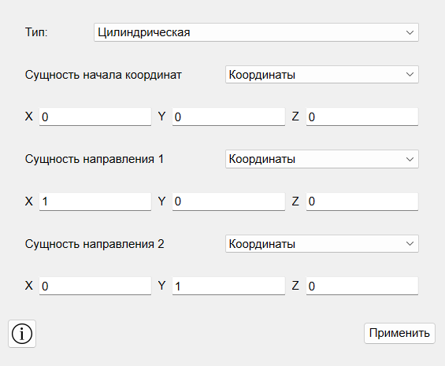Click the direction 2 Y field
The image size is (445, 366).
[x=228, y=286]
